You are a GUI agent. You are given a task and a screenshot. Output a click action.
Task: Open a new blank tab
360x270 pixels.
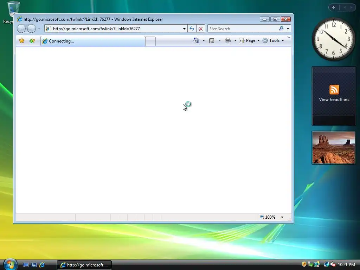(150, 41)
